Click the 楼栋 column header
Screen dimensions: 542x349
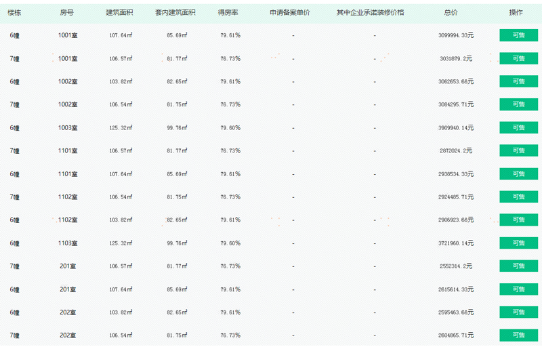14,13
